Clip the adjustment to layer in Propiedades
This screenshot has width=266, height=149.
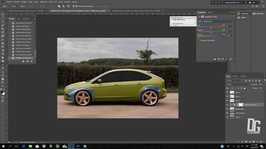click(x=214, y=59)
